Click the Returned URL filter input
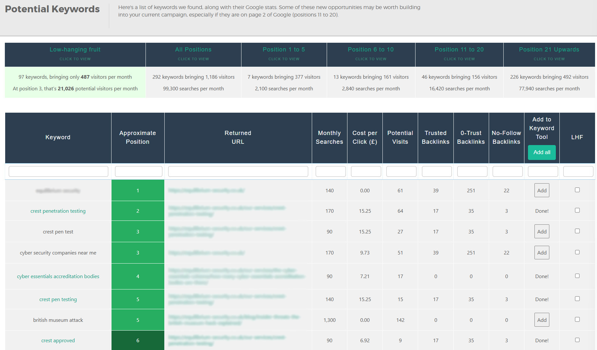 pyautogui.click(x=238, y=171)
